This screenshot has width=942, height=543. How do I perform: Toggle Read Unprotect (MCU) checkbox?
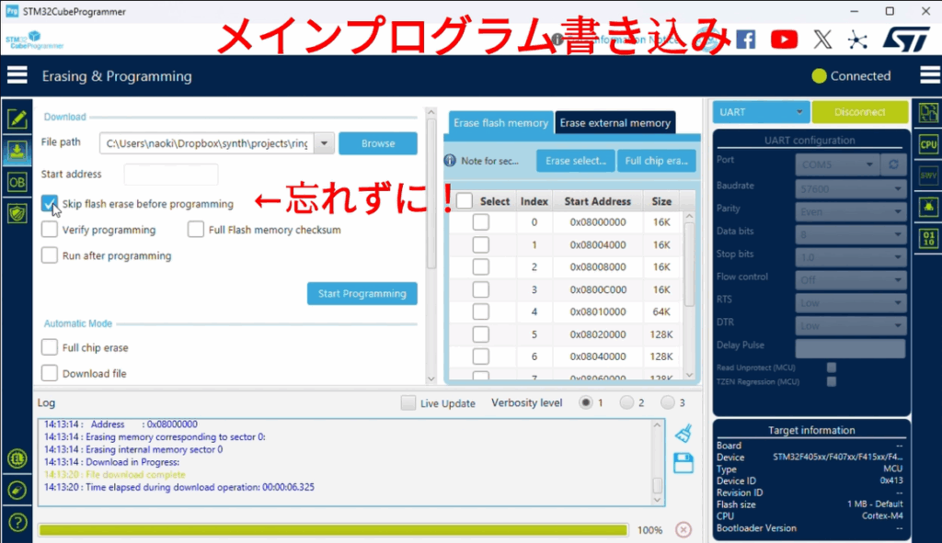point(832,368)
